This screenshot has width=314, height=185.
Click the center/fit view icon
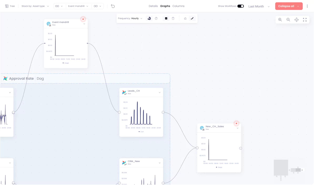click(x=297, y=20)
